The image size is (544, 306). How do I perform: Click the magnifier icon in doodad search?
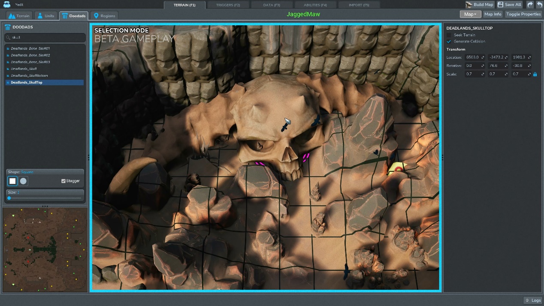(8, 38)
